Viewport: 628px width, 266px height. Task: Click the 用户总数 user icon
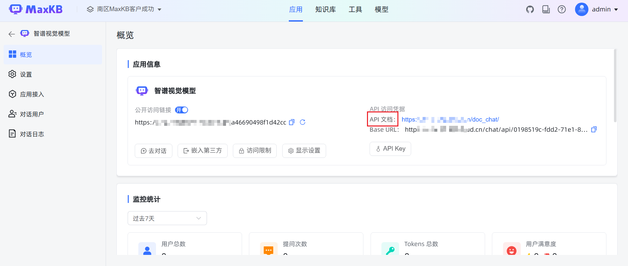[x=147, y=249]
